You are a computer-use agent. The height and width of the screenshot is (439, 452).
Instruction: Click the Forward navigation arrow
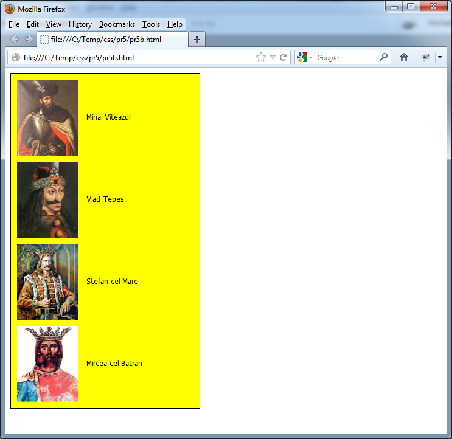pos(29,39)
